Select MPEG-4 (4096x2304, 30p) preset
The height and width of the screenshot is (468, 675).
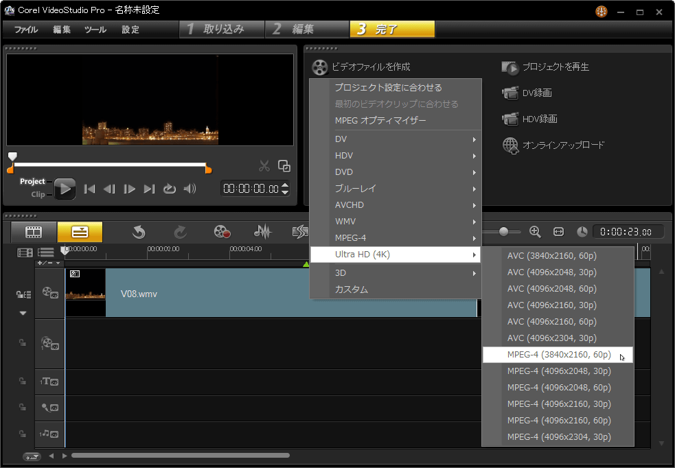(558, 437)
